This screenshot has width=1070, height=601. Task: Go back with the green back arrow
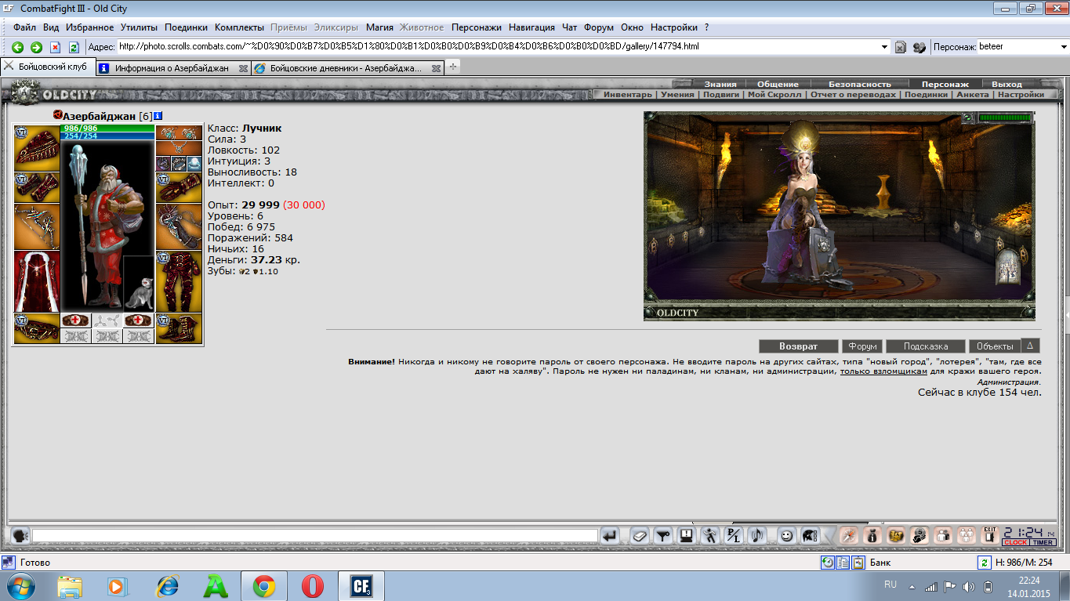[x=17, y=47]
